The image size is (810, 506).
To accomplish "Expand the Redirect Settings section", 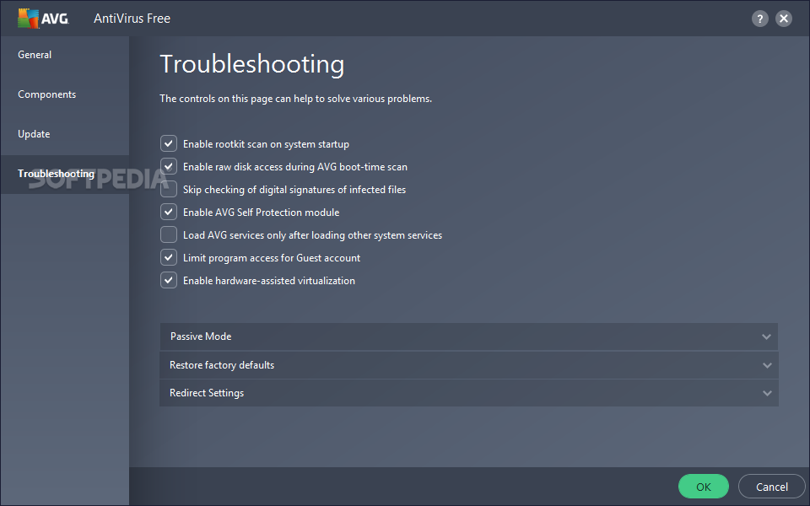I will pyautogui.click(x=207, y=393).
